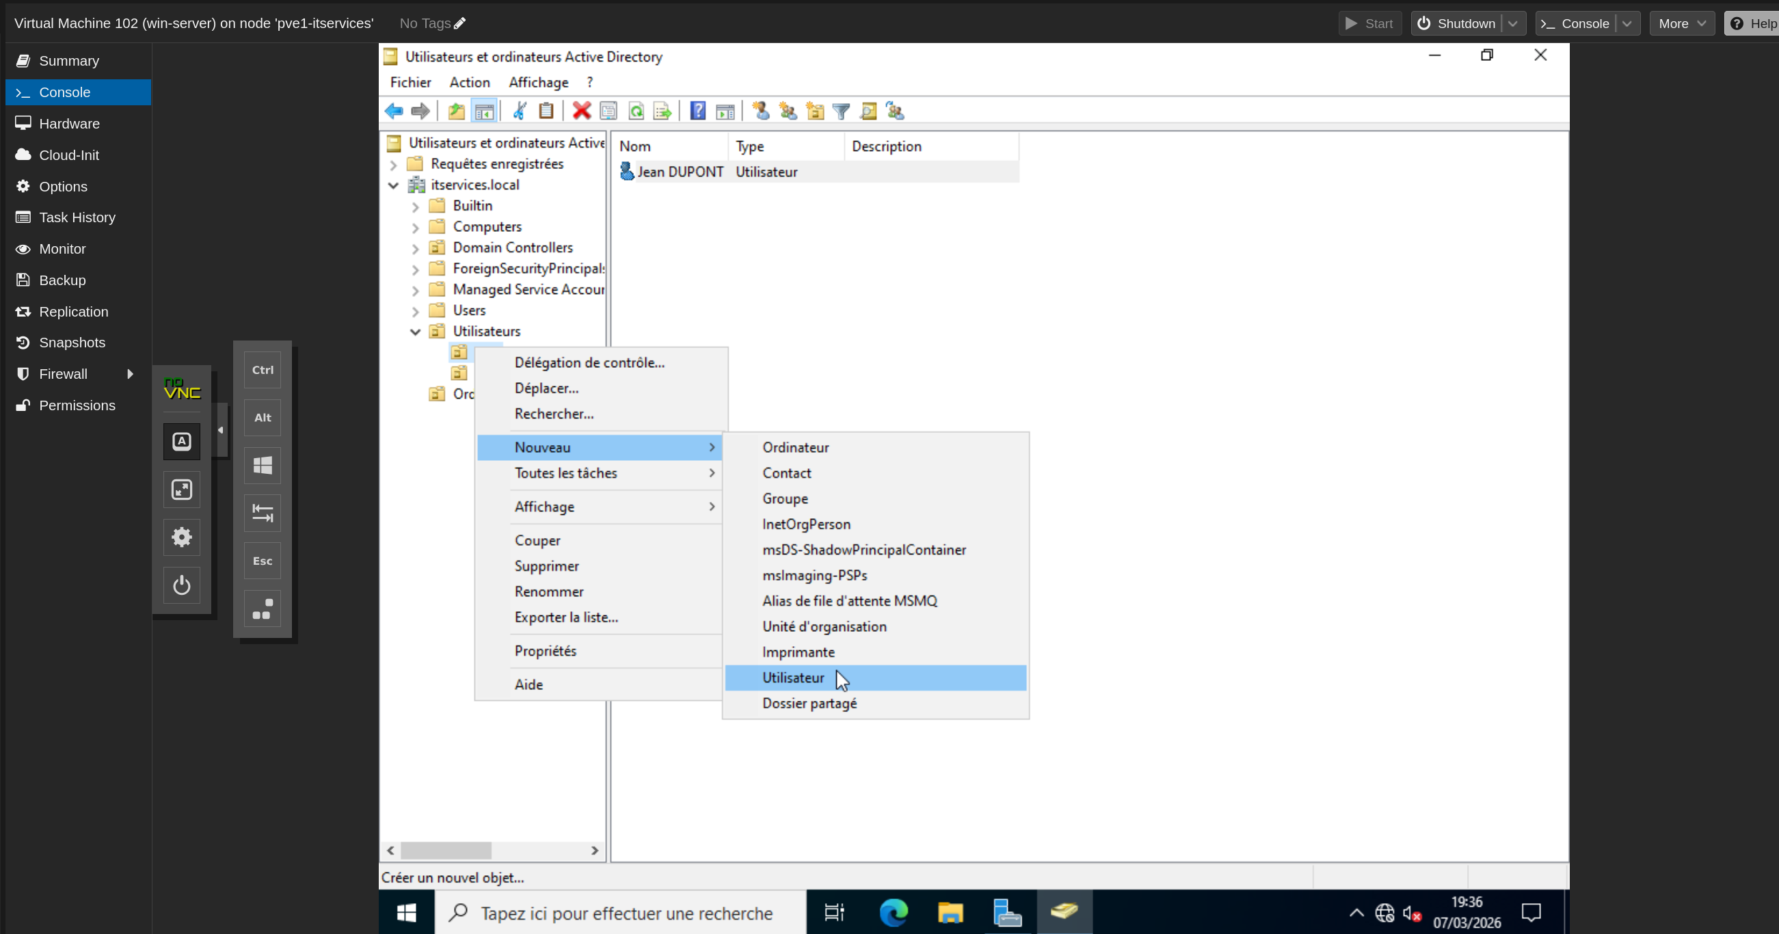Click the horizontal scrollbar in tree pane
The image size is (1779, 934).
[x=446, y=851]
